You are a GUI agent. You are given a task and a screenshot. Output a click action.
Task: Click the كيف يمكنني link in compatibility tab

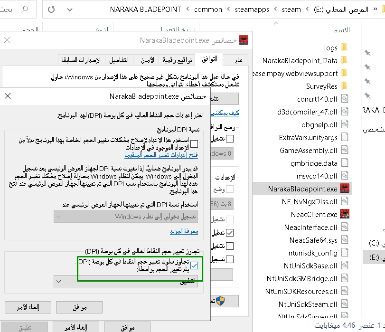(x=225, y=113)
